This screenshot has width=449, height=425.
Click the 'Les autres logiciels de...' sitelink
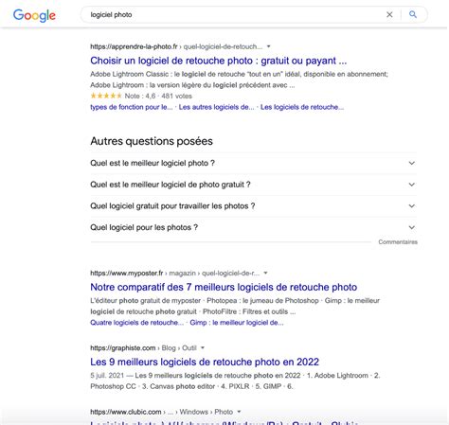(216, 107)
